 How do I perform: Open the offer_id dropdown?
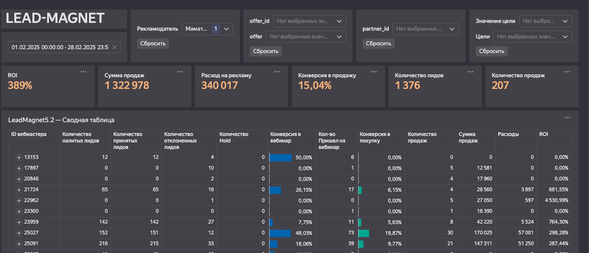(x=310, y=21)
